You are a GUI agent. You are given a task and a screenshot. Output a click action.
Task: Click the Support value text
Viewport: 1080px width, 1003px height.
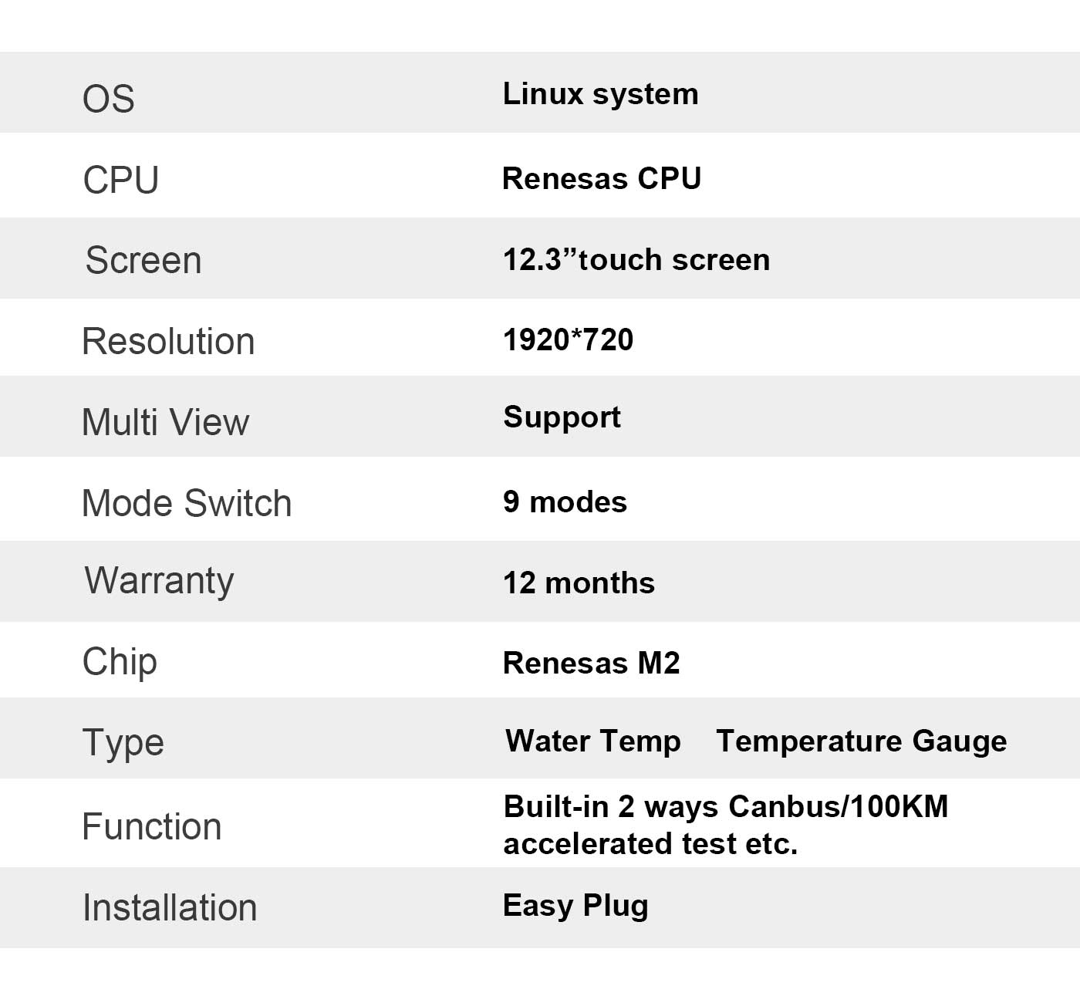(x=562, y=417)
